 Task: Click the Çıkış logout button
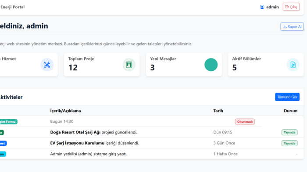(x=291, y=7)
